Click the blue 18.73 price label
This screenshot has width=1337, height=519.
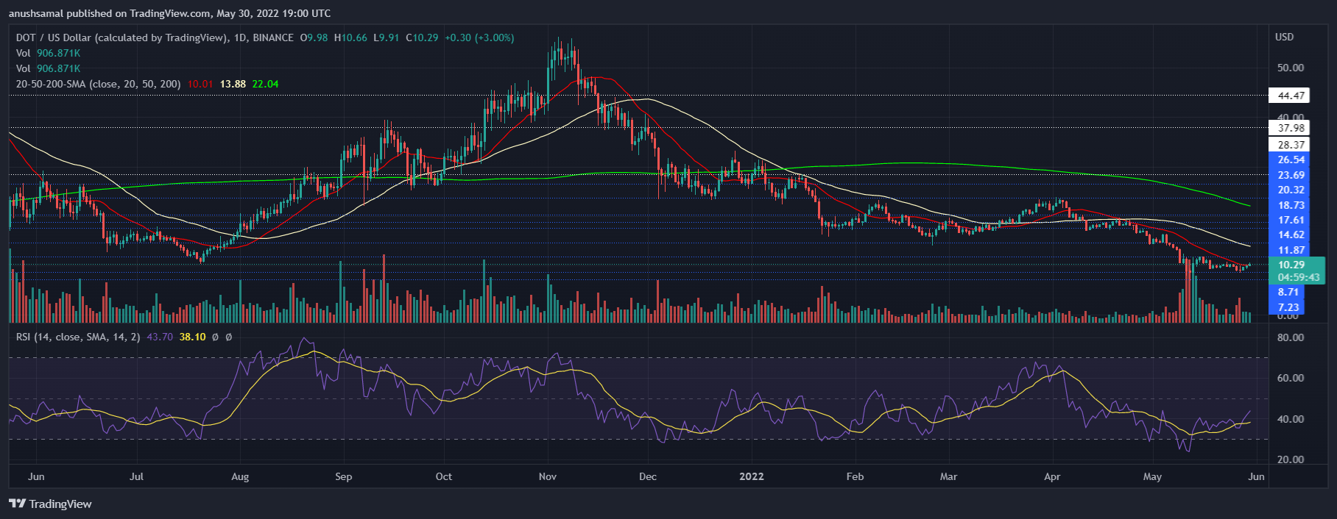1291,205
